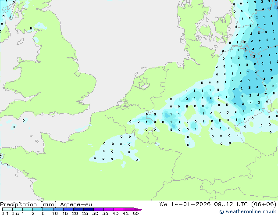Image resolution: width=278 pixels, height=215 pixels.
Task: Select the 30–35 mm legend color swatch
Action: (x=99, y=209)
